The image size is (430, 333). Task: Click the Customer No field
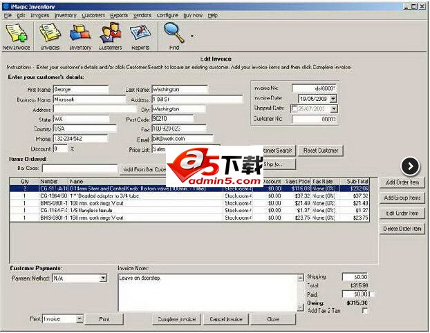click(314, 120)
